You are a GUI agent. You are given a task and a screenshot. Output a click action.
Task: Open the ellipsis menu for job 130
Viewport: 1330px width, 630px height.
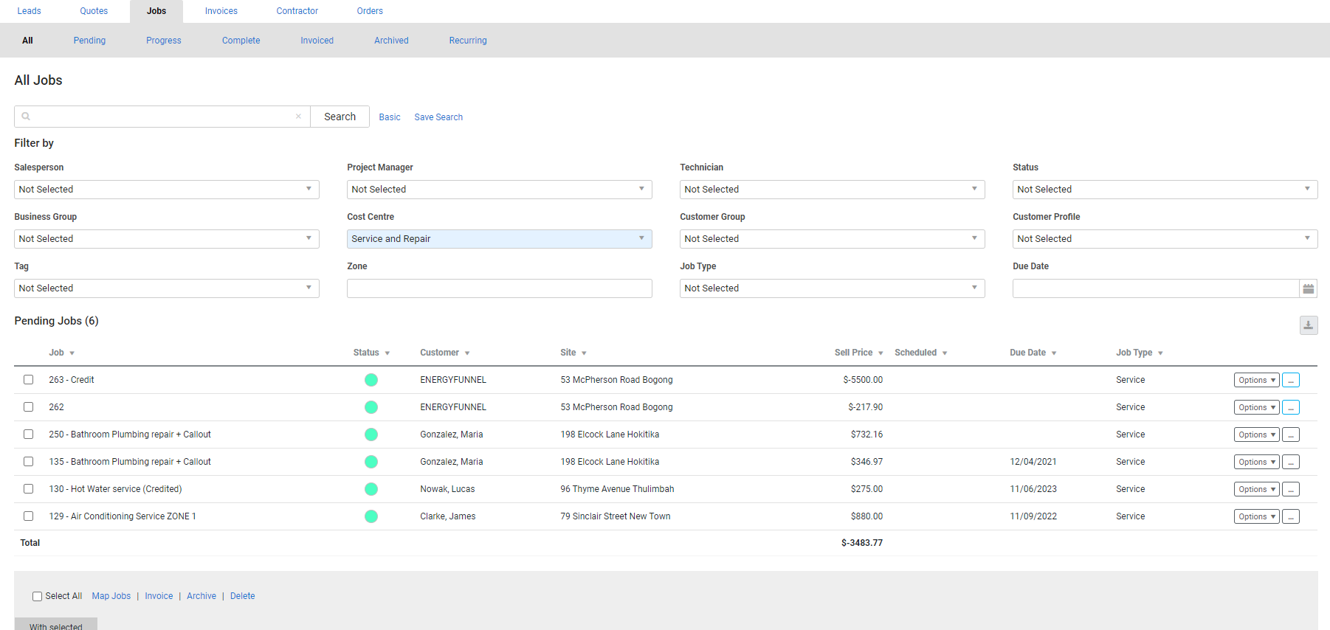point(1291,490)
